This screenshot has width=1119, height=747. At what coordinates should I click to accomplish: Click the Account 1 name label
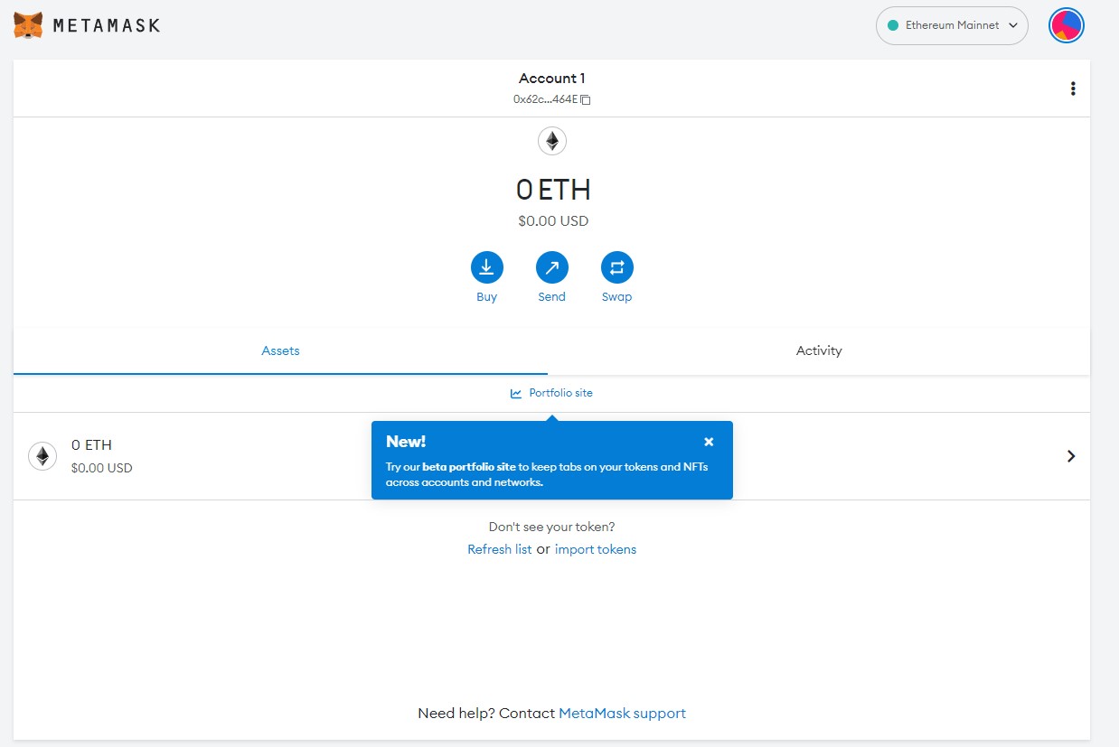(x=551, y=79)
